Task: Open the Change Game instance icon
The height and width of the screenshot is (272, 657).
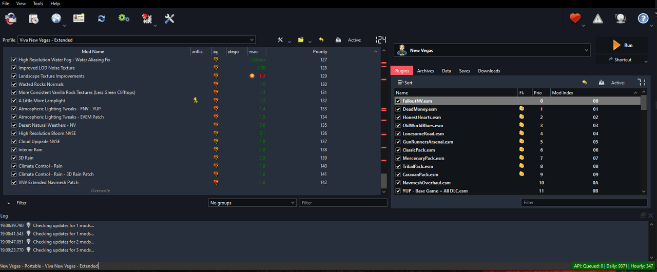Action: (10, 19)
